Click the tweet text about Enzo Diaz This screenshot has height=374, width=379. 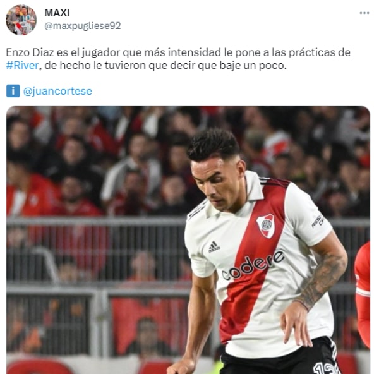178,59
